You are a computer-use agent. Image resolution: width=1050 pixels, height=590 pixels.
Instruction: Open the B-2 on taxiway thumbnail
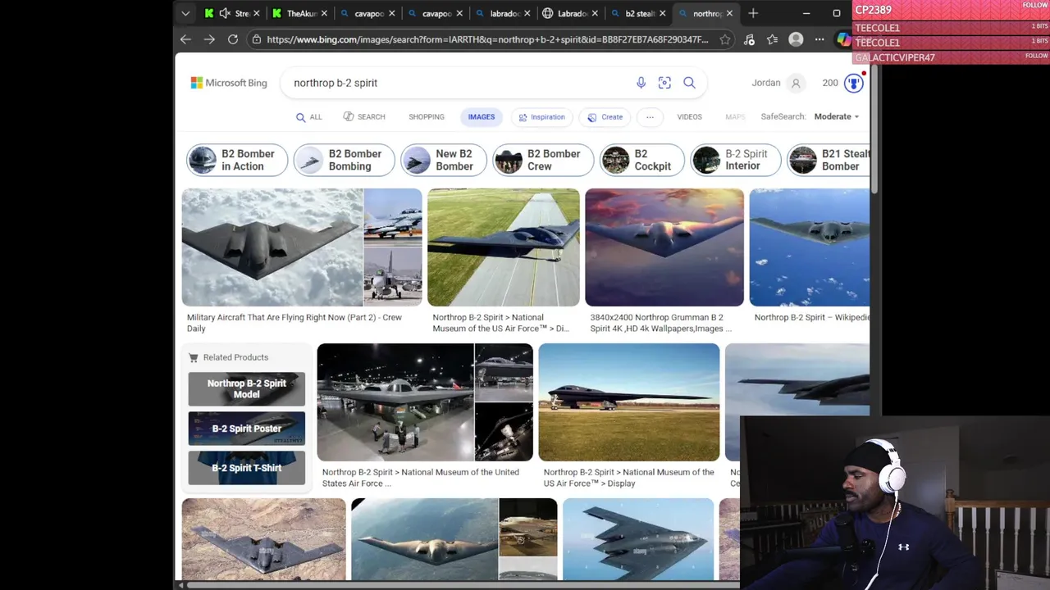pos(504,247)
